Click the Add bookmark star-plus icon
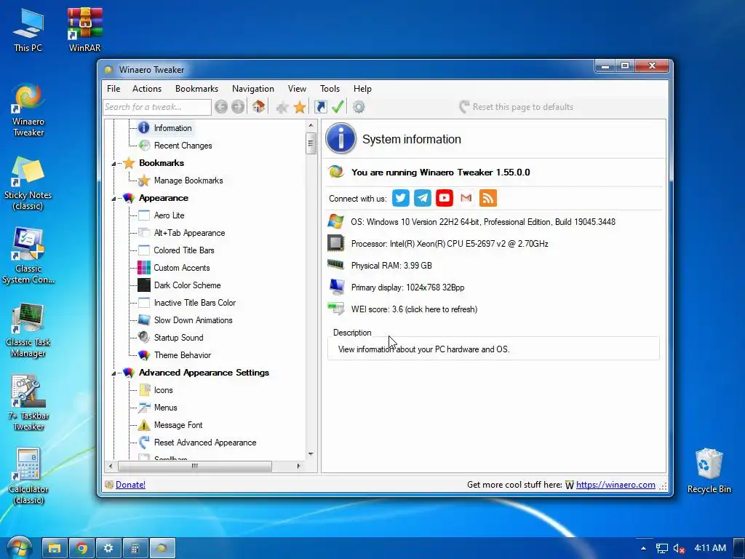The width and height of the screenshot is (745, 559). pos(282,107)
